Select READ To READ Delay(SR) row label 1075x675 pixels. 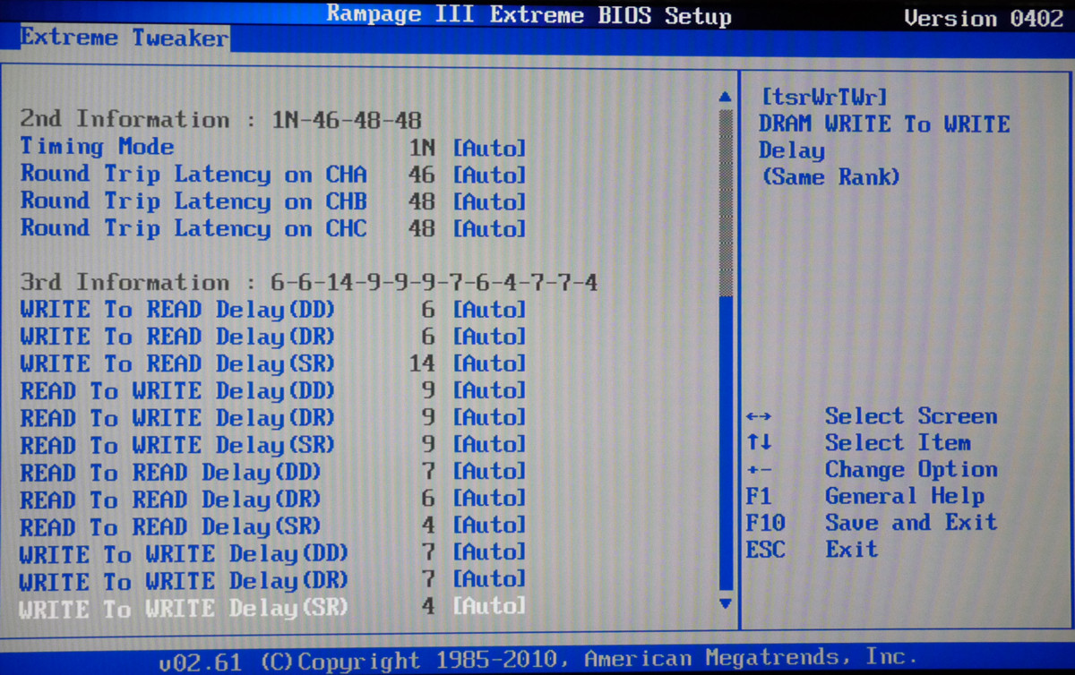click(x=170, y=526)
